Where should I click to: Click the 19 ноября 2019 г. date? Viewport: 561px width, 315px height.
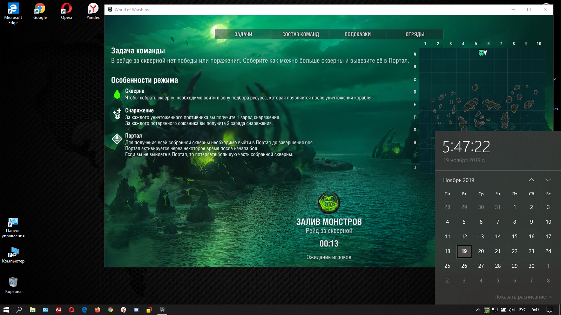(464, 160)
